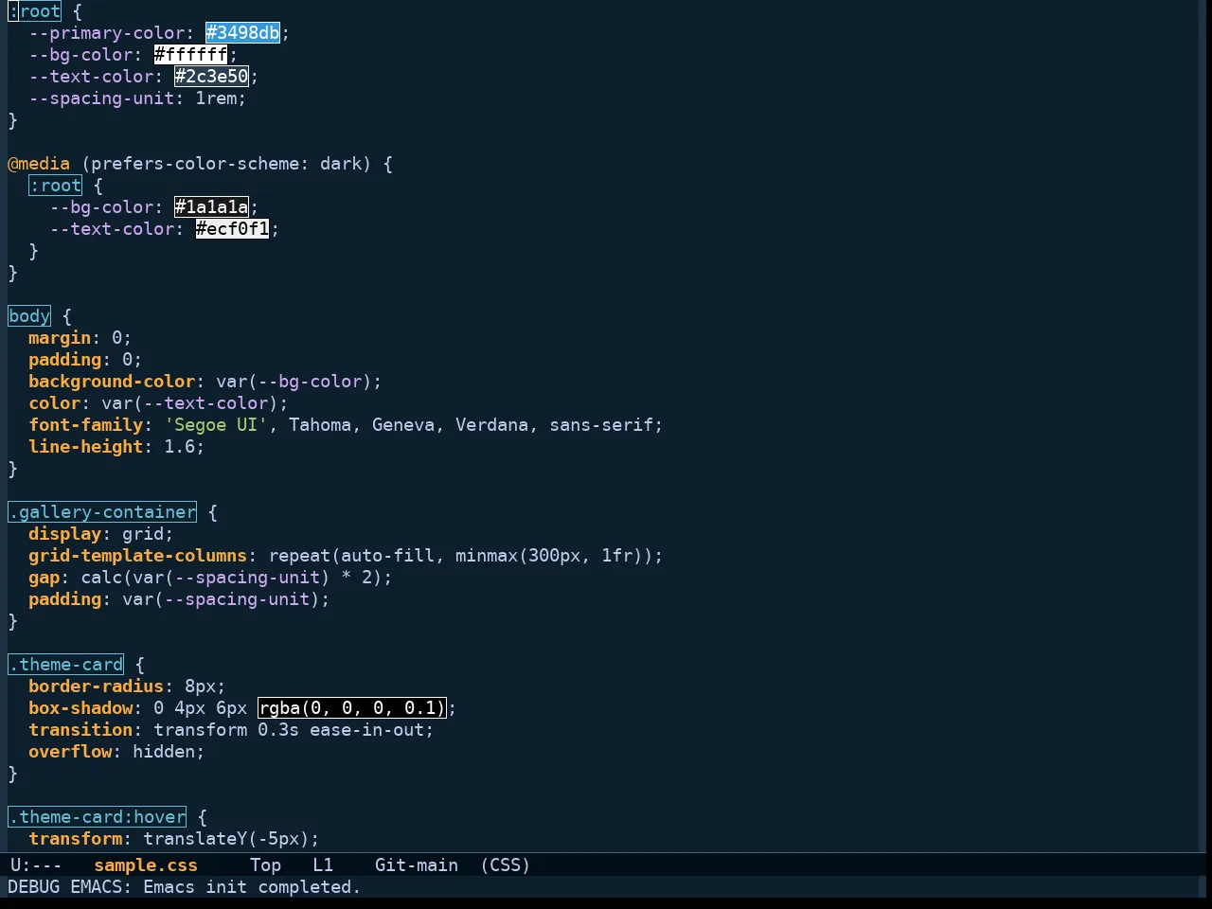Click the Verdana font name
Image resolution: width=1212 pixels, height=909 pixels.
(x=491, y=425)
